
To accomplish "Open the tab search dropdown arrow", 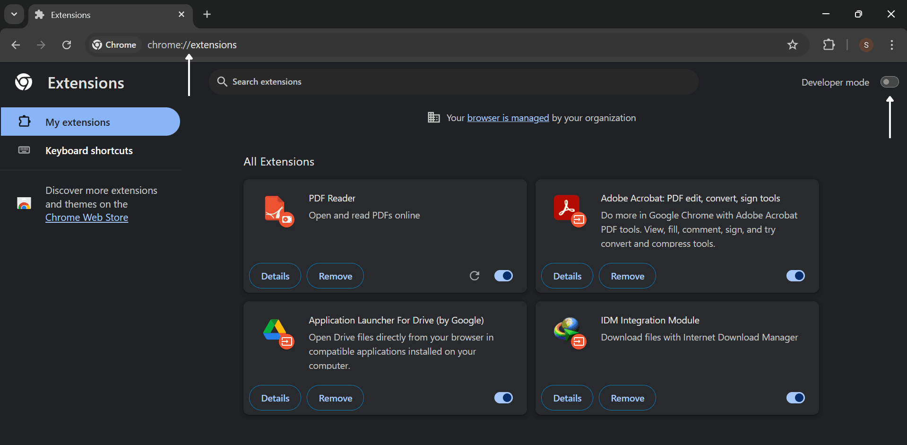I will [x=14, y=14].
